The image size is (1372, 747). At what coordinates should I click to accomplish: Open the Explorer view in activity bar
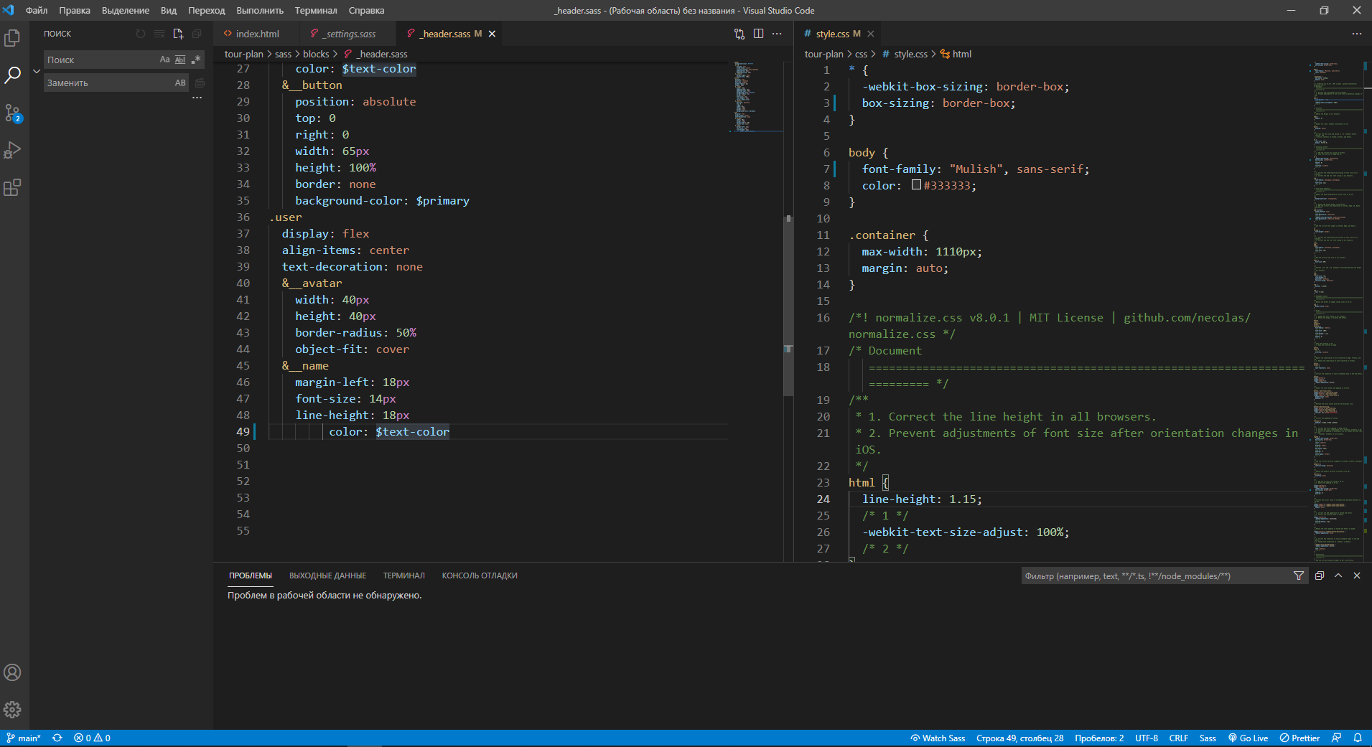pyautogui.click(x=12, y=37)
